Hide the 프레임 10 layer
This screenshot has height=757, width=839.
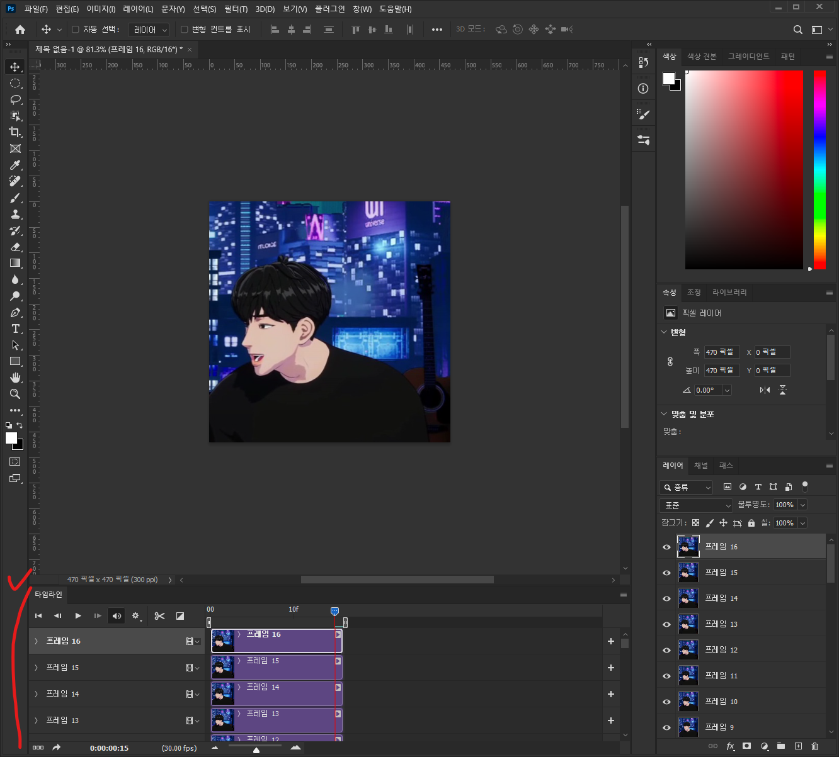tap(666, 702)
